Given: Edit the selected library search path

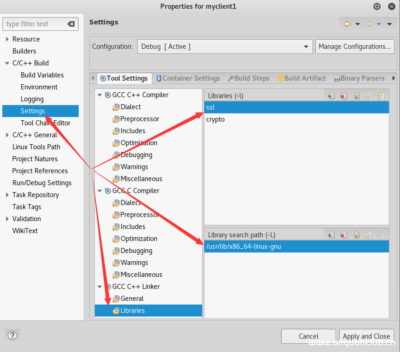Looking at the screenshot, I should pyautogui.click(x=357, y=235).
